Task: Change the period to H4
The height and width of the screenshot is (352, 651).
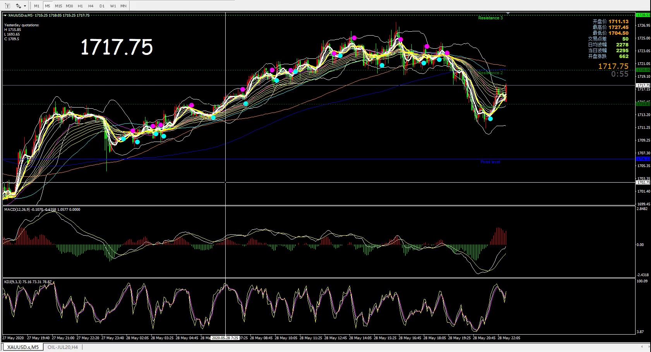Action: pyautogui.click(x=91, y=6)
